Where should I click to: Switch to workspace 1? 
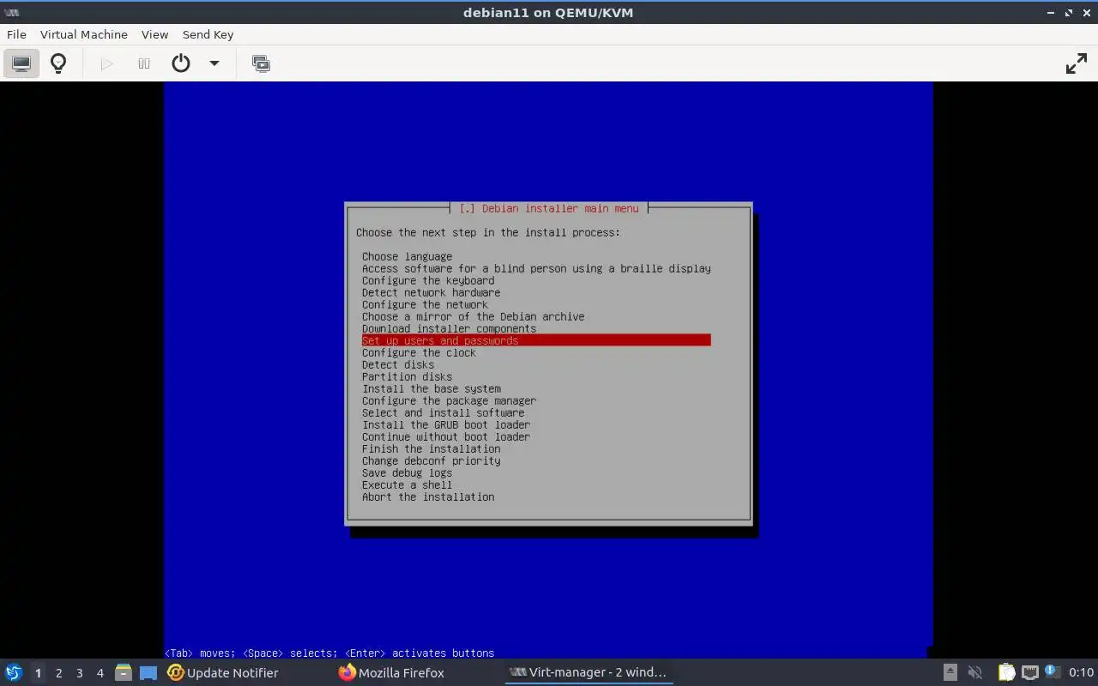tap(38, 673)
